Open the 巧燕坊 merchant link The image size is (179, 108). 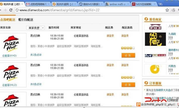(172, 66)
